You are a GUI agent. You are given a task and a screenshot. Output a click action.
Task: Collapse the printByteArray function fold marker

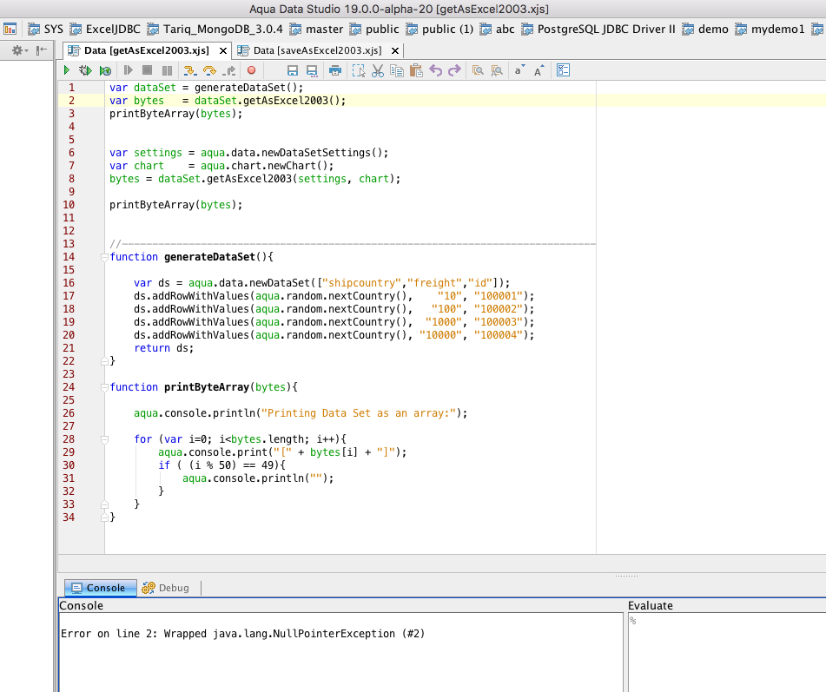click(104, 387)
